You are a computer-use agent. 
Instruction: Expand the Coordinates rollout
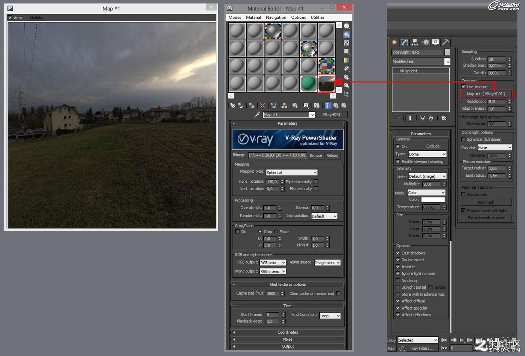(x=288, y=332)
